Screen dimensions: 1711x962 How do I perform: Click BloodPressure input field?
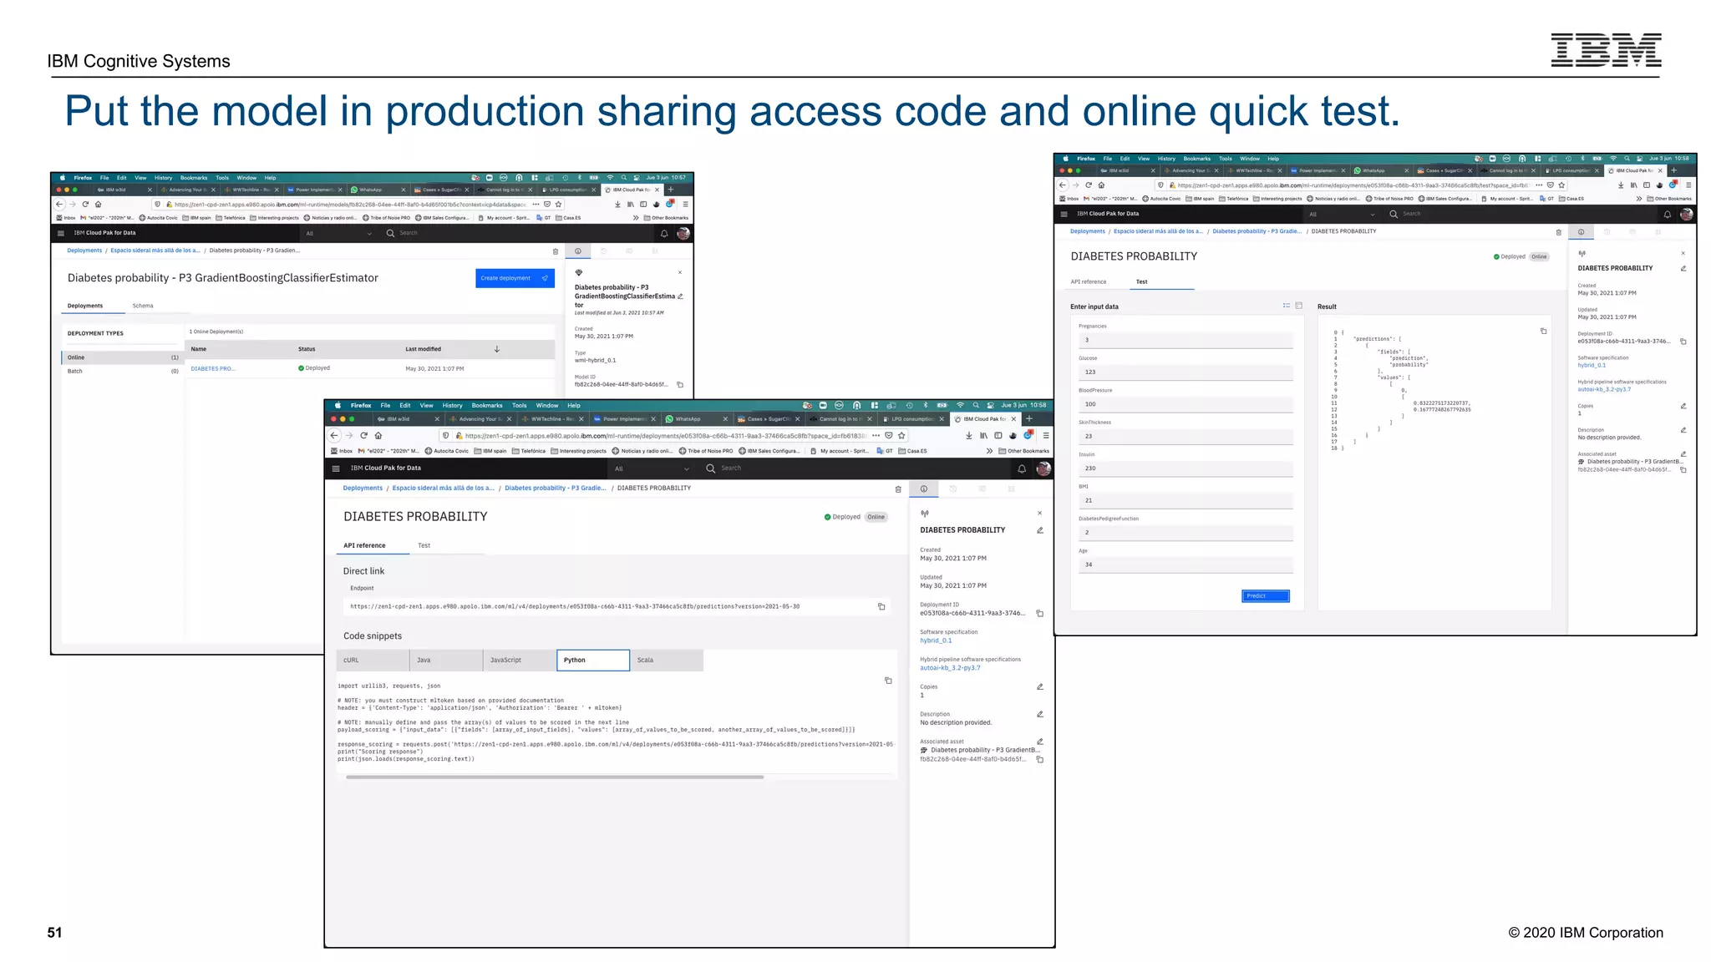pyautogui.click(x=1186, y=404)
